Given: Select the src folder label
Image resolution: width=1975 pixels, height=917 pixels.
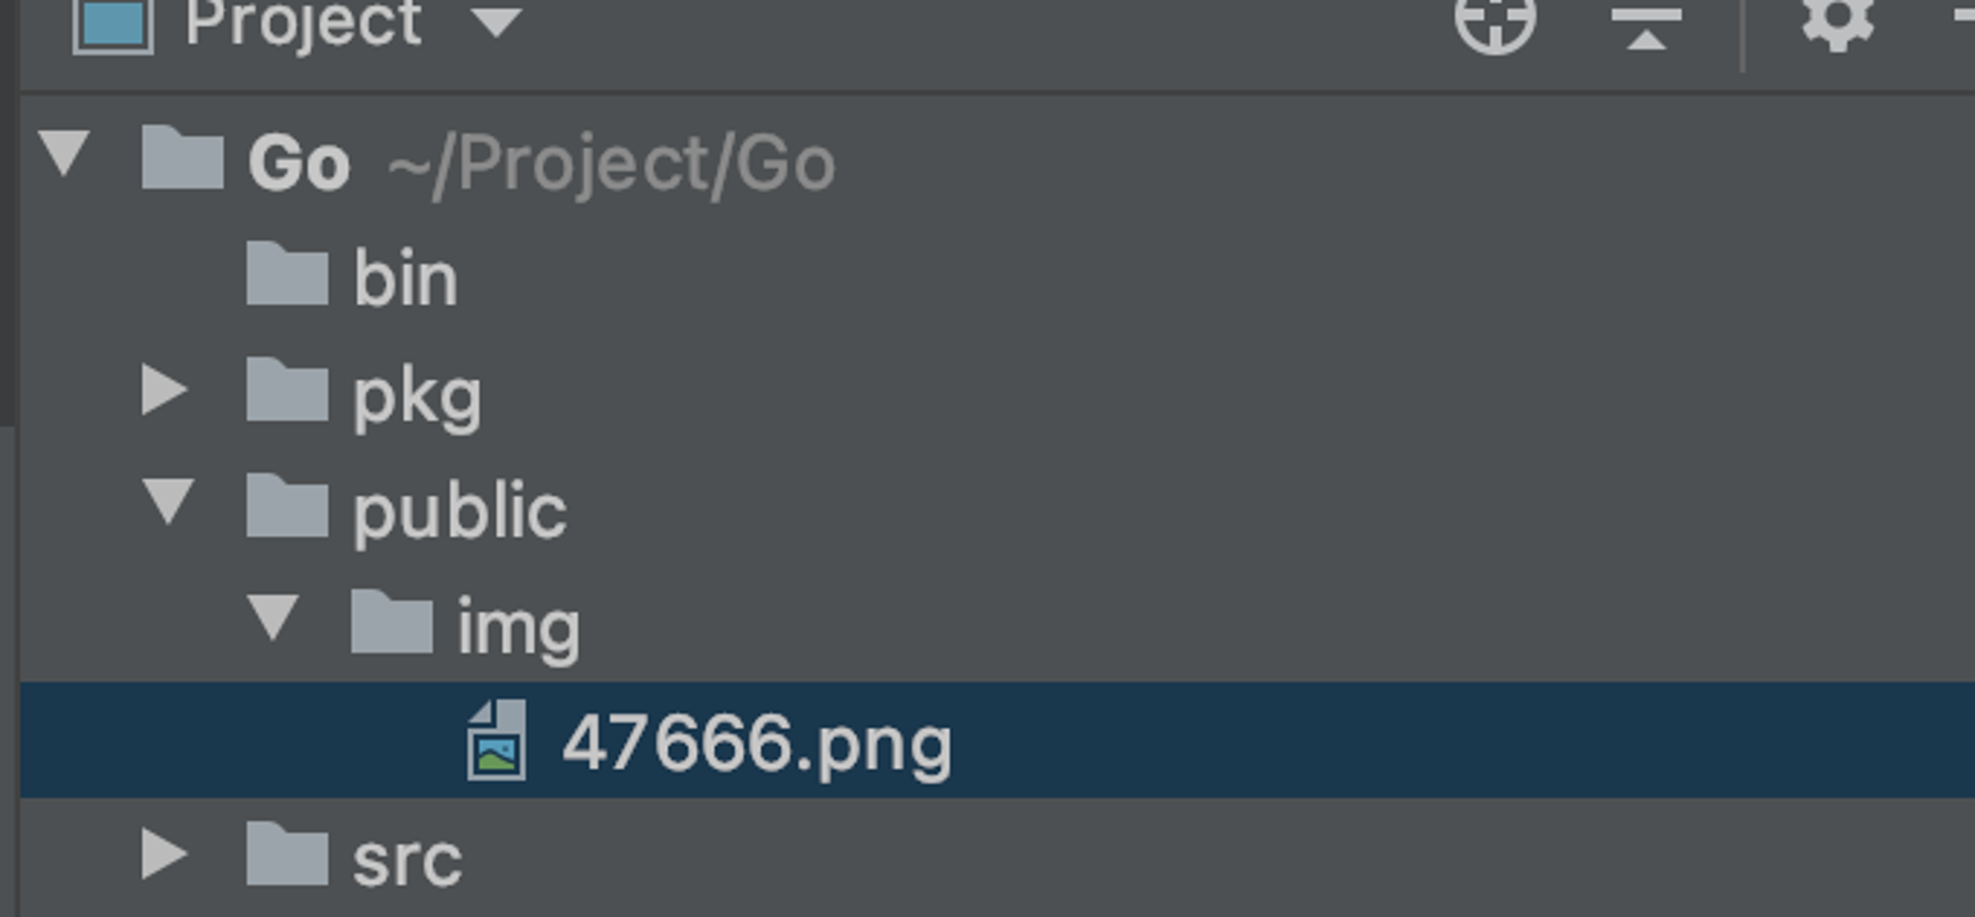Looking at the screenshot, I should (408, 861).
